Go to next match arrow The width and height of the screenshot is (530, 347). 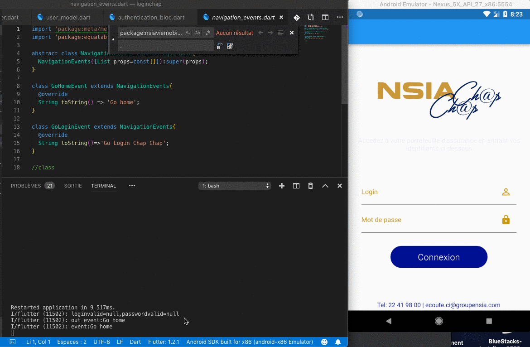coord(270,33)
